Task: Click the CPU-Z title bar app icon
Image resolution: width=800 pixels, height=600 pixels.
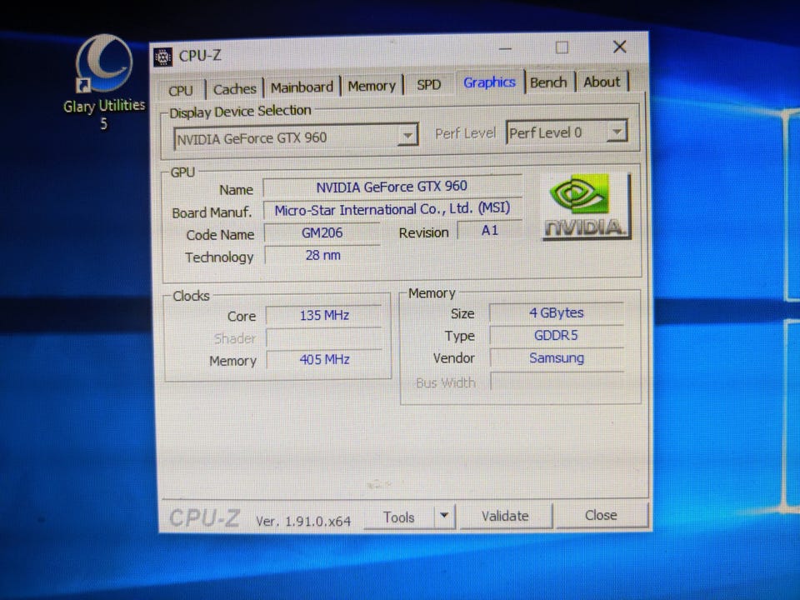Action: pos(162,57)
